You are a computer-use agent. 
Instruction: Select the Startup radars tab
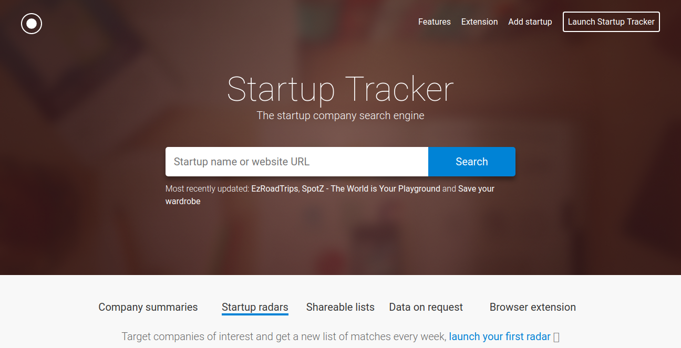click(x=255, y=307)
